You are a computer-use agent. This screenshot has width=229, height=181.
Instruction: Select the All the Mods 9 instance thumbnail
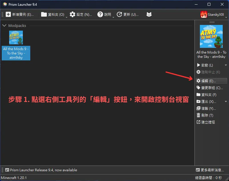(16, 38)
